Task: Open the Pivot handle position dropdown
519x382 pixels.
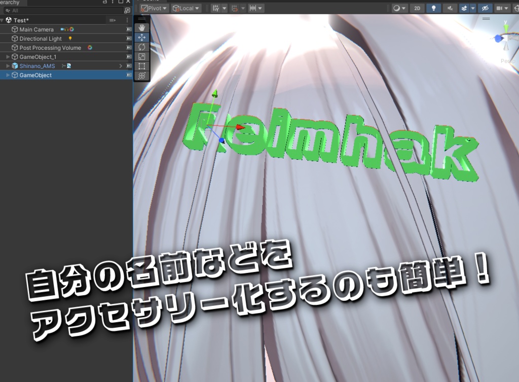Action: pyautogui.click(x=153, y=8)
